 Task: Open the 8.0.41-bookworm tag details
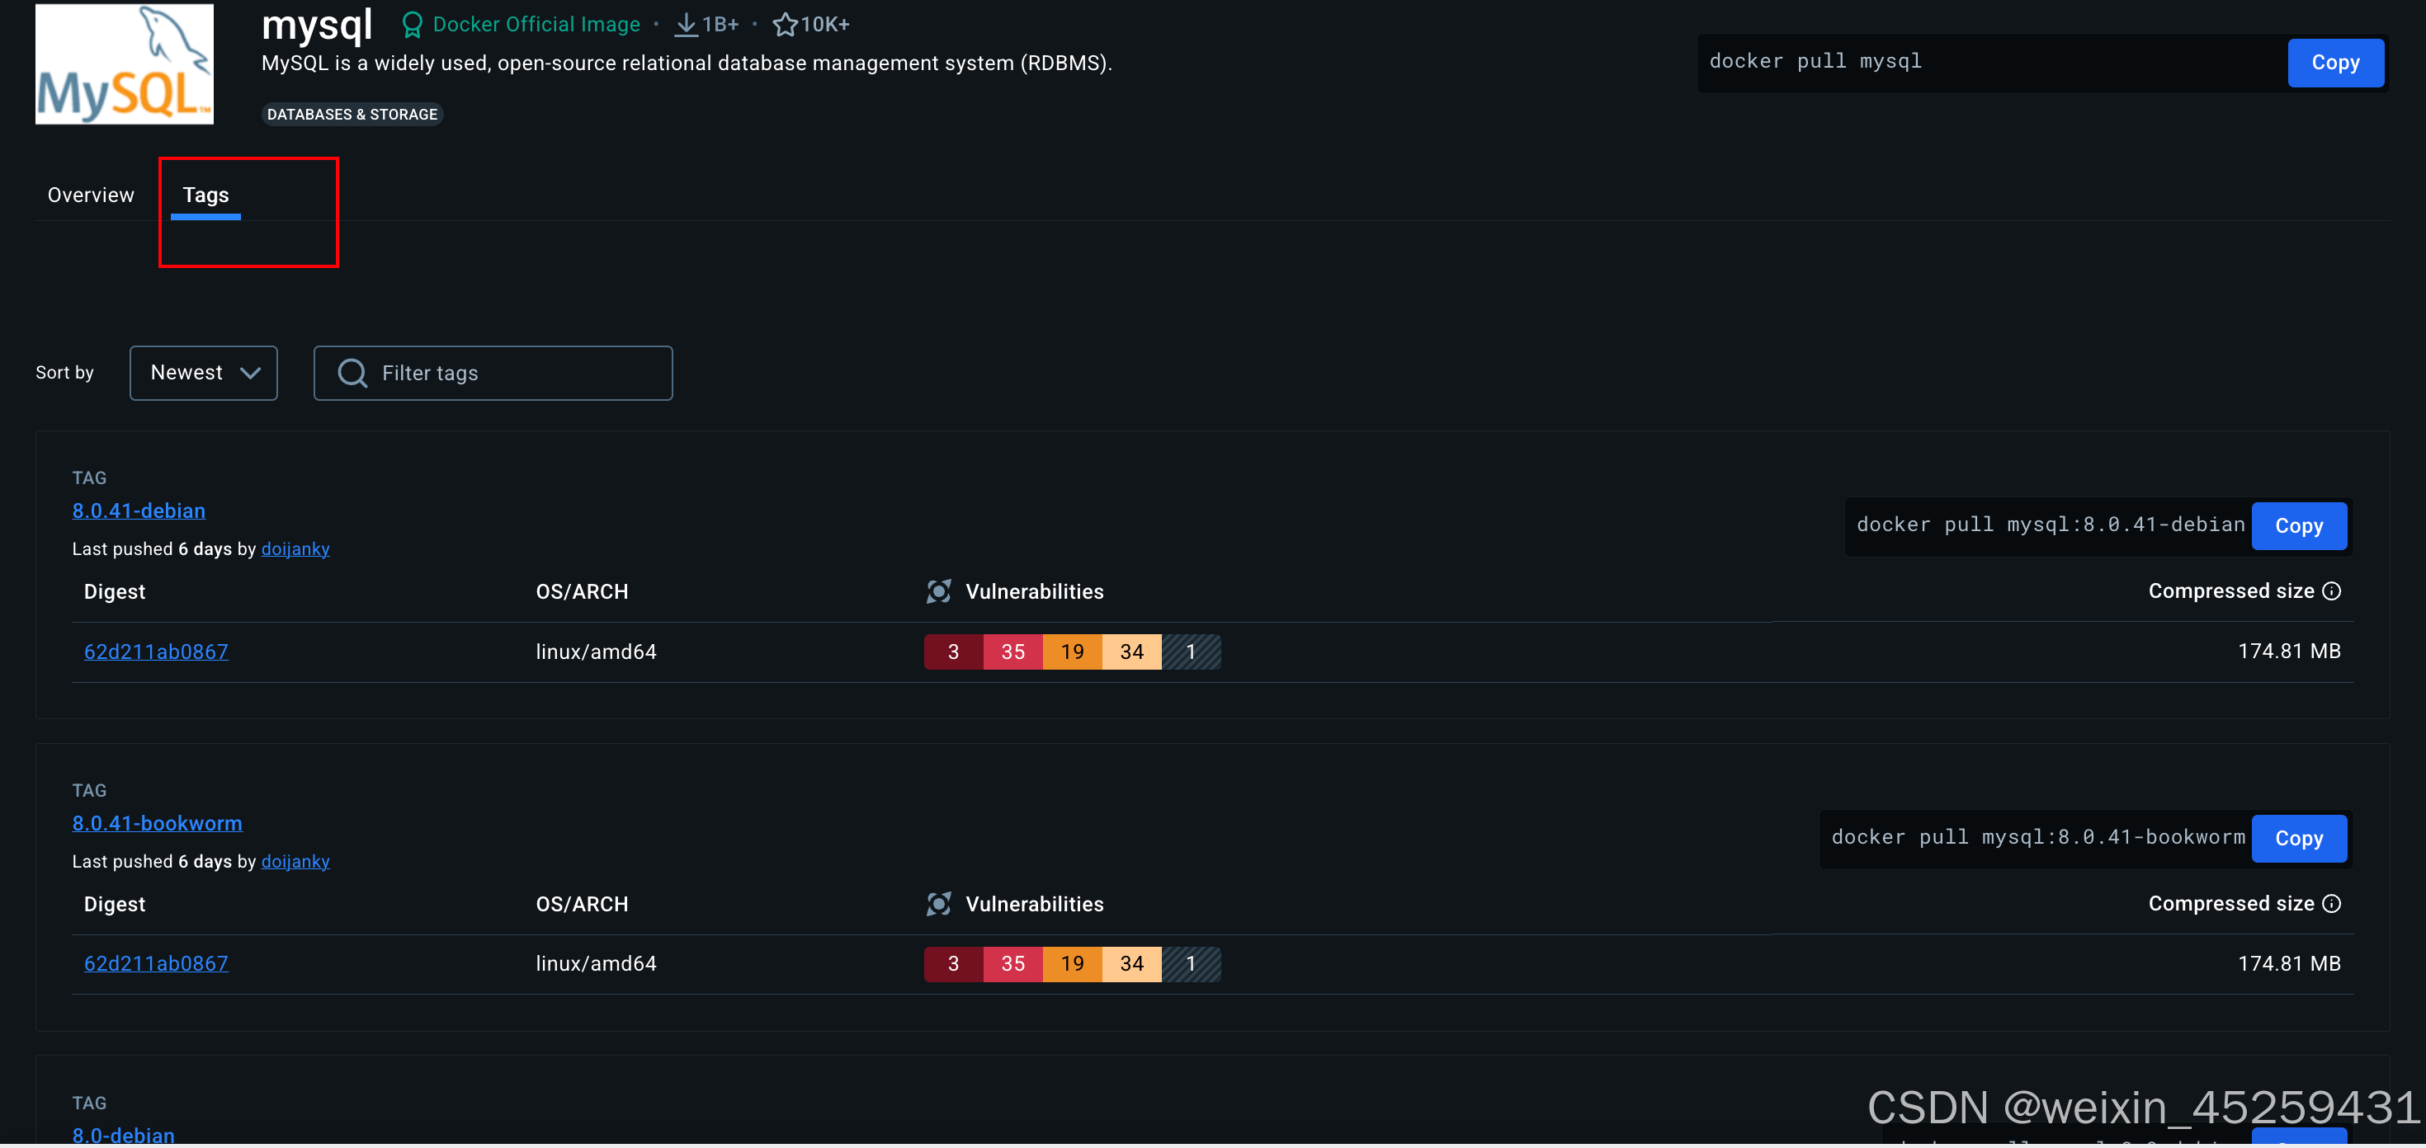[x=156, y=823]
